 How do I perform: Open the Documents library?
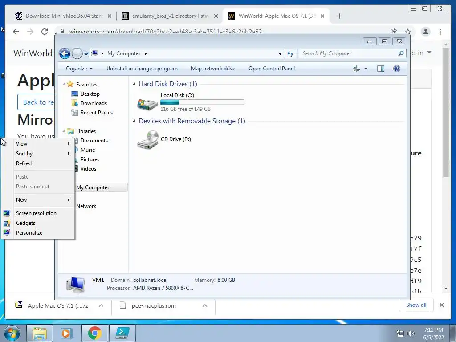pyautogui.click(x=94, y=141)
